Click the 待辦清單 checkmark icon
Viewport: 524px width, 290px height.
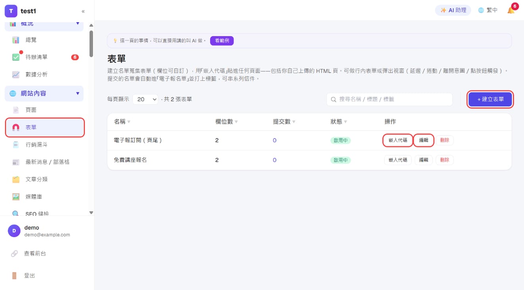(16, 57)
